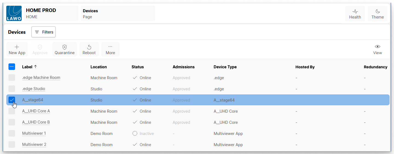Viewport: 394px width, 154px height.
Task: Open the Devices Page breadcrumb
Action: click(118, 13)
